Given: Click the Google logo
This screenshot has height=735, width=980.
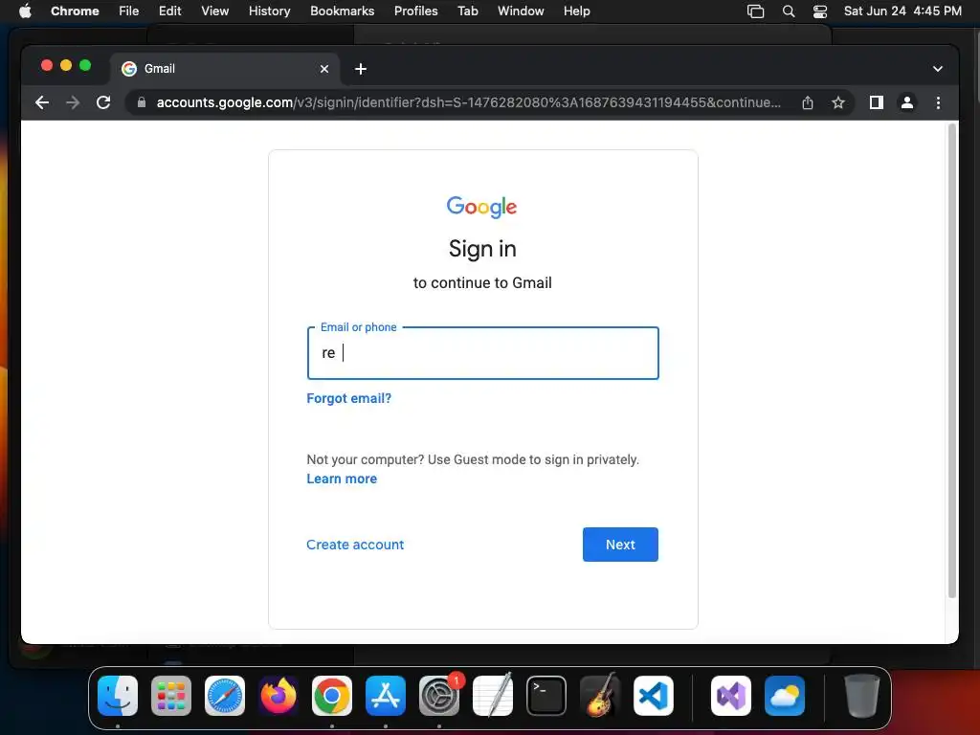Looking at the screenshot, I should pos(482,207).
